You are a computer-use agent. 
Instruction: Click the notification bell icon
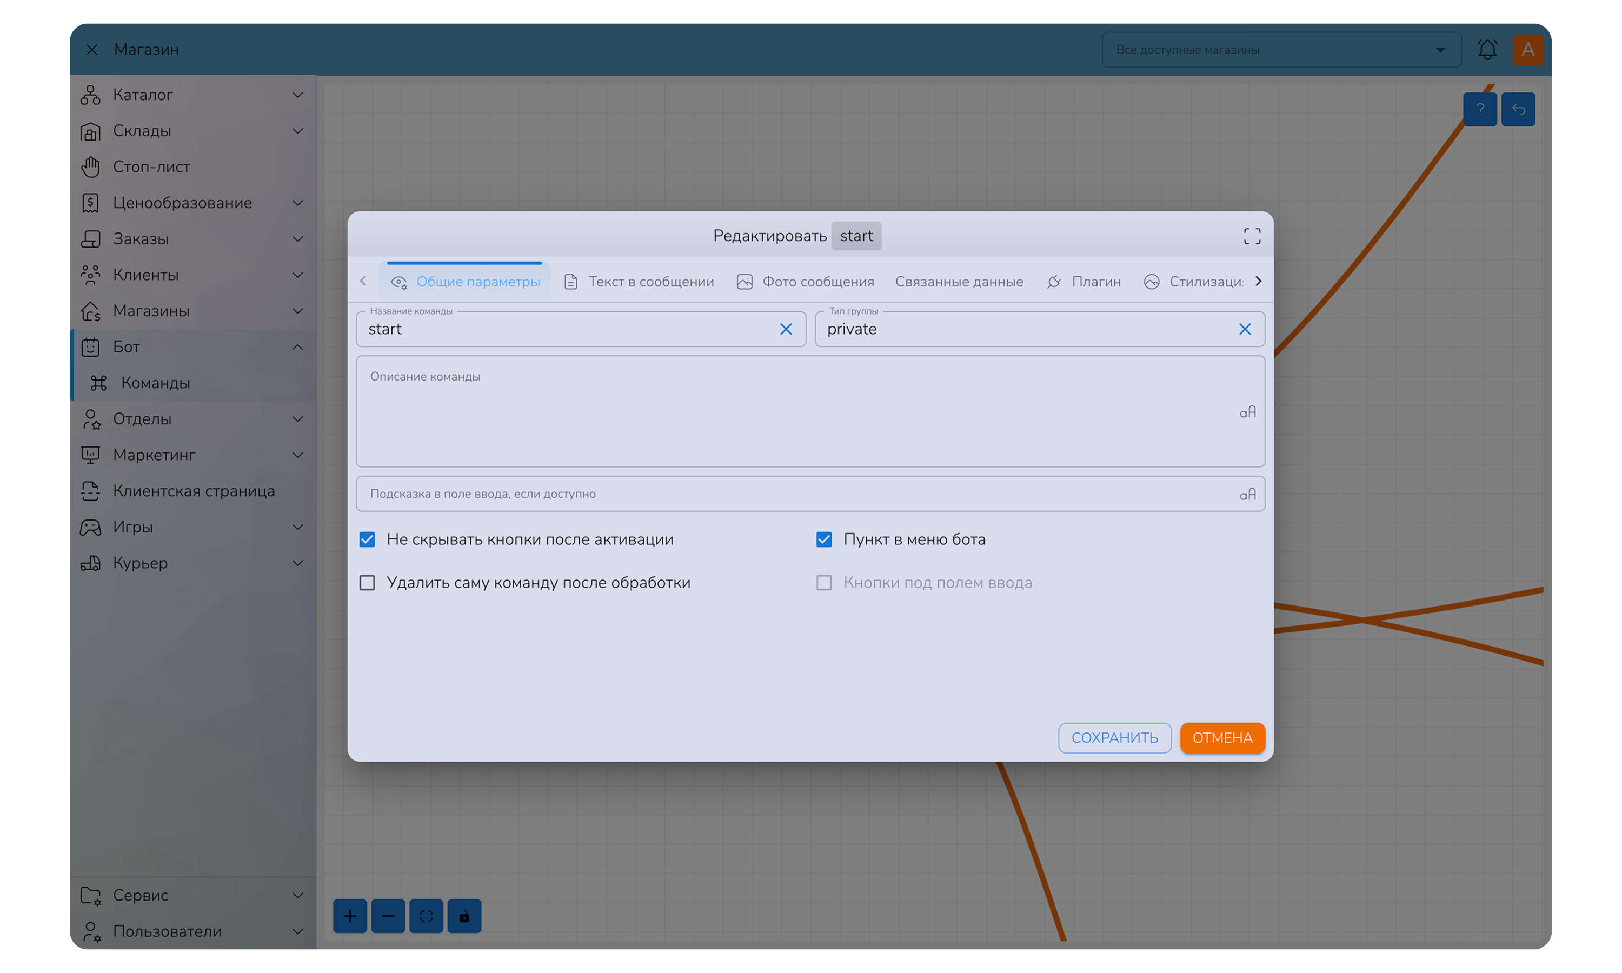pos(1487,50)
